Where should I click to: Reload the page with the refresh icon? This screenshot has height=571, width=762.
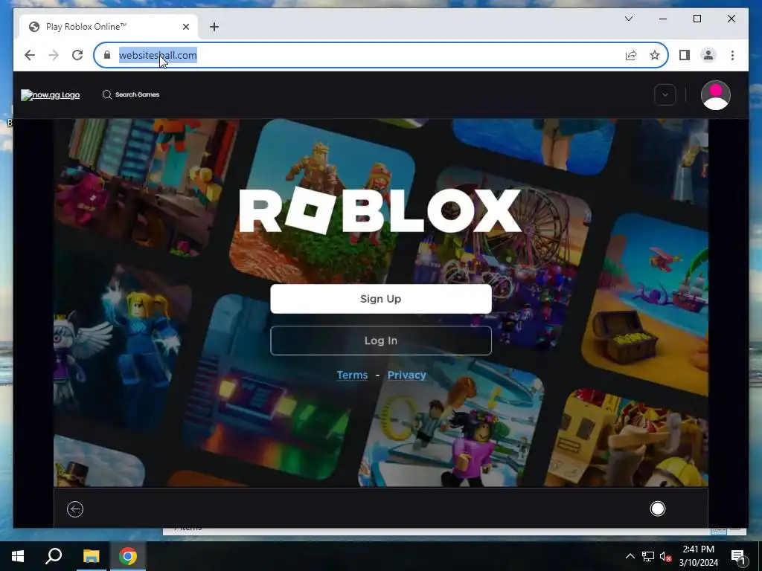tap(77, 55)
